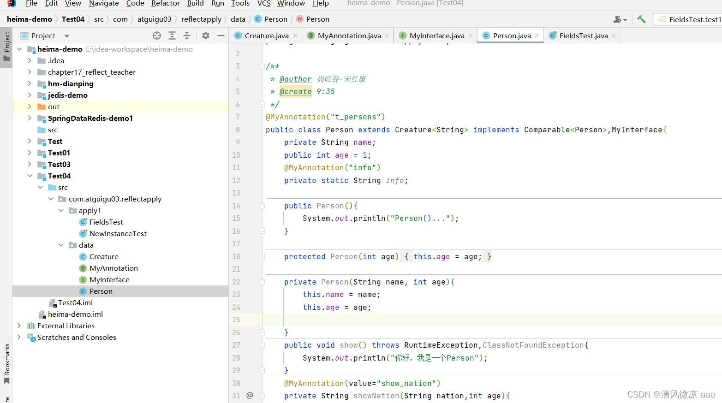Switch to the MyInterface.java tab

click(x=436, y=36)
